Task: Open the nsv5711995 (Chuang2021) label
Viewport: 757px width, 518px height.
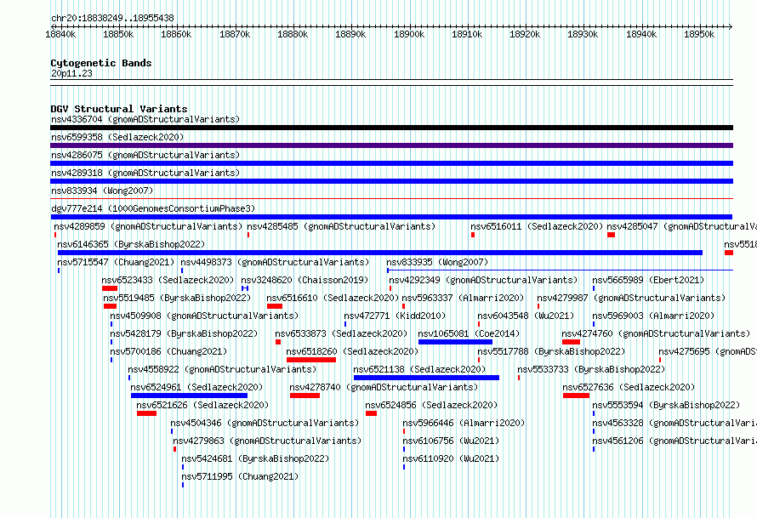Action: click(240, 476)
